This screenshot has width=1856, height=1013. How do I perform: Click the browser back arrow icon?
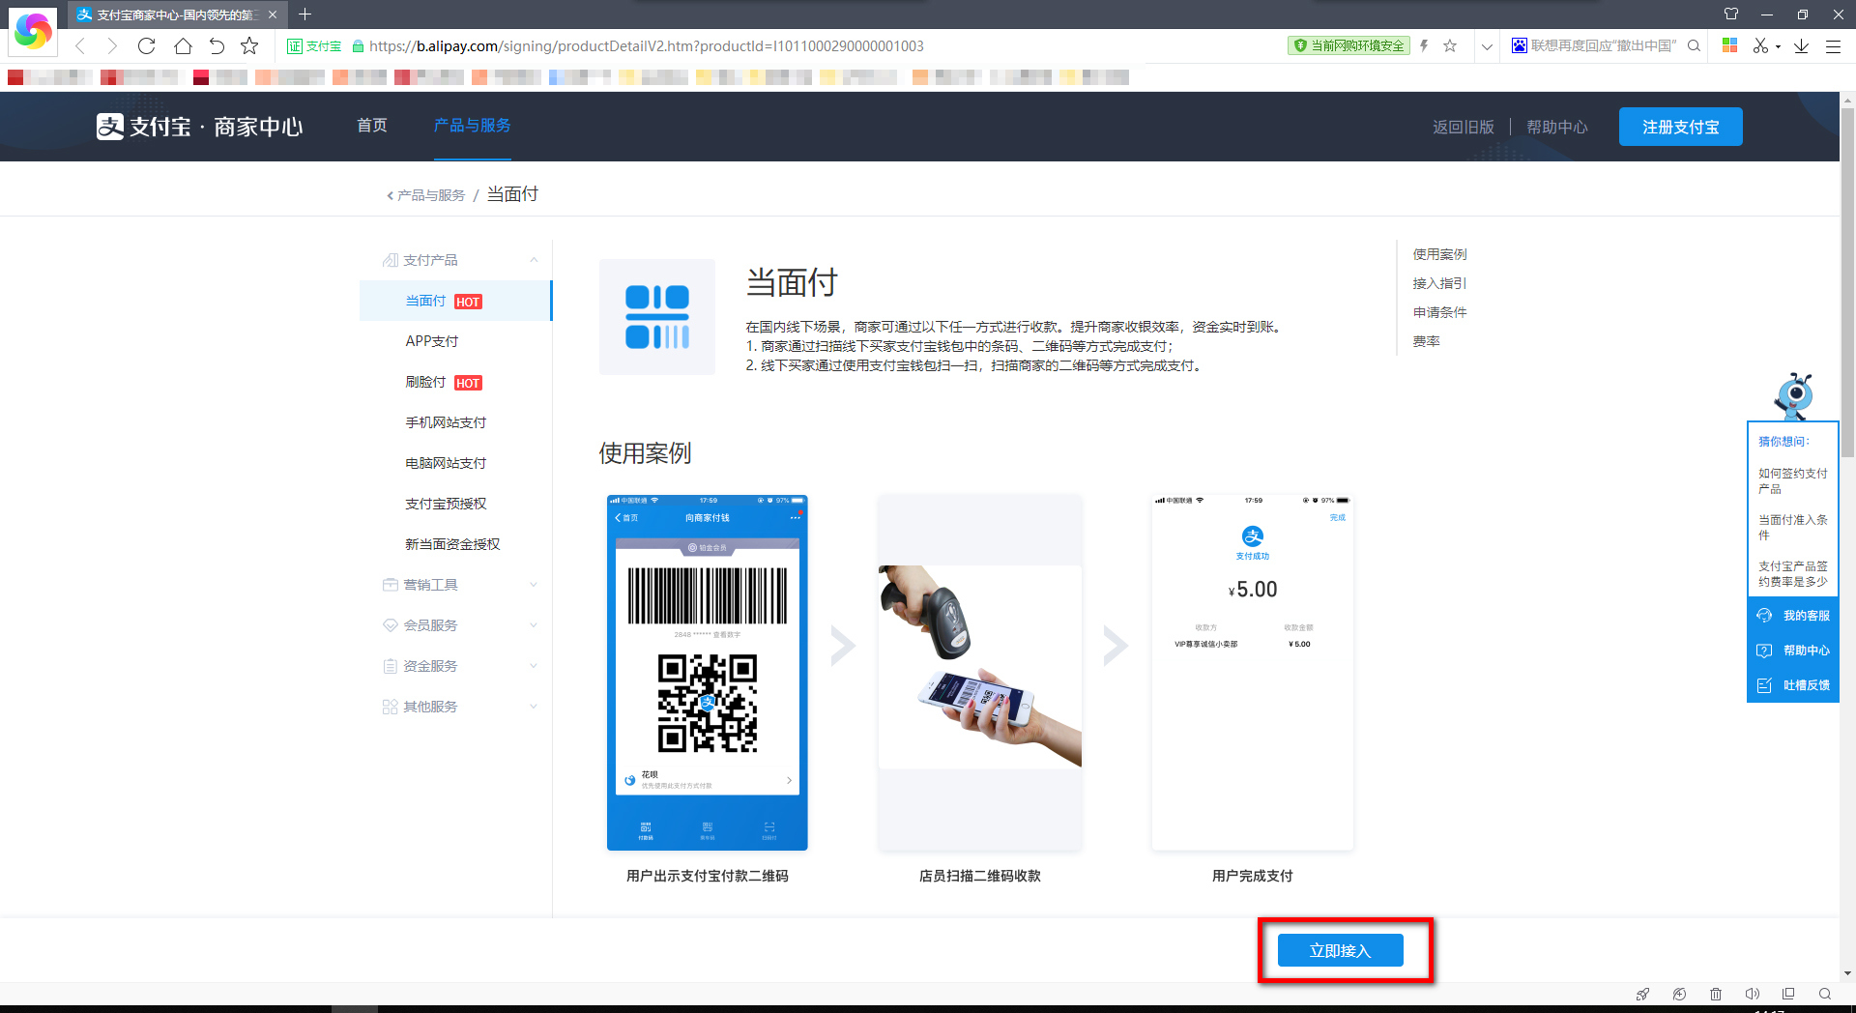point(81,45)
